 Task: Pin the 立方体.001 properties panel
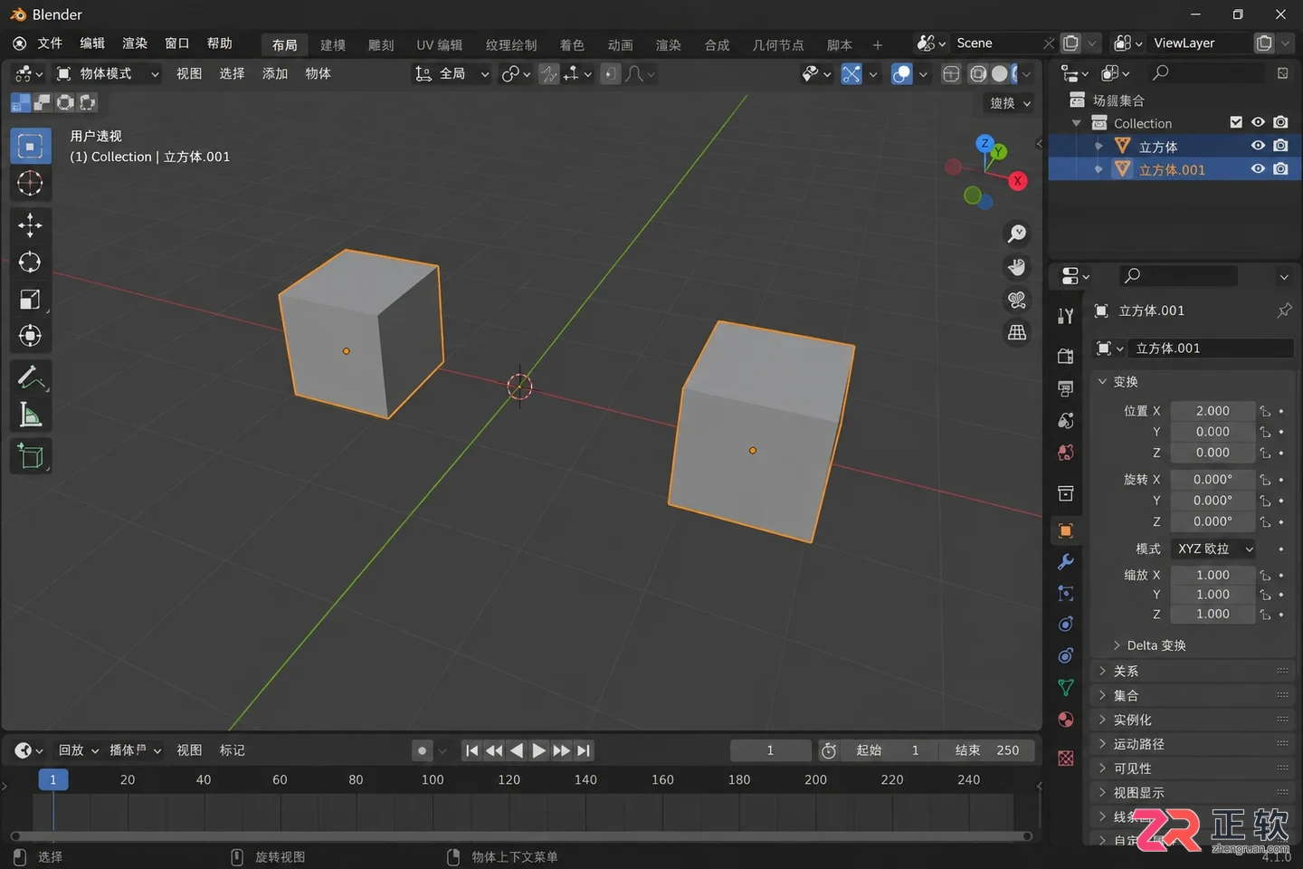pos(1284,310)
